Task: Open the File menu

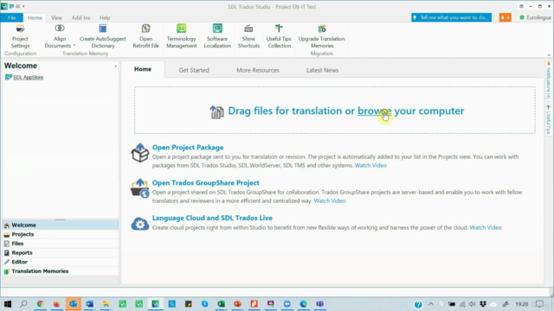Action: click(x=11, y=17)
